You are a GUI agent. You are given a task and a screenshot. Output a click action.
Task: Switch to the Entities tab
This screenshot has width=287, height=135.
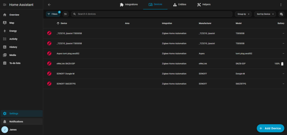179,5
